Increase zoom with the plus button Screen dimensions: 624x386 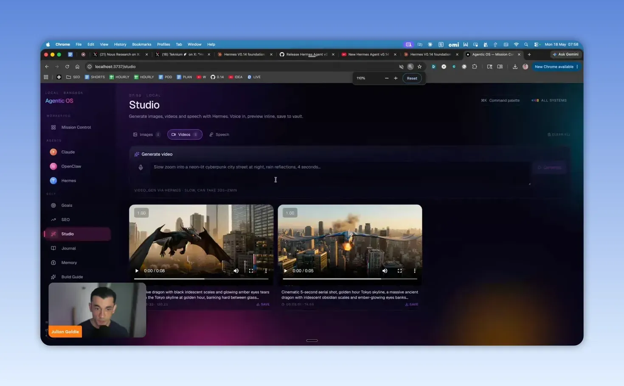pos(396,78)
